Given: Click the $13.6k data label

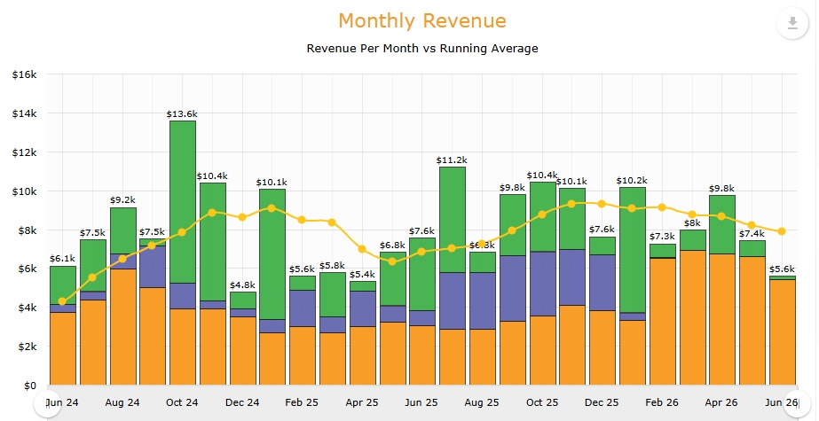Looking at the screenshot, I should 182,113.
